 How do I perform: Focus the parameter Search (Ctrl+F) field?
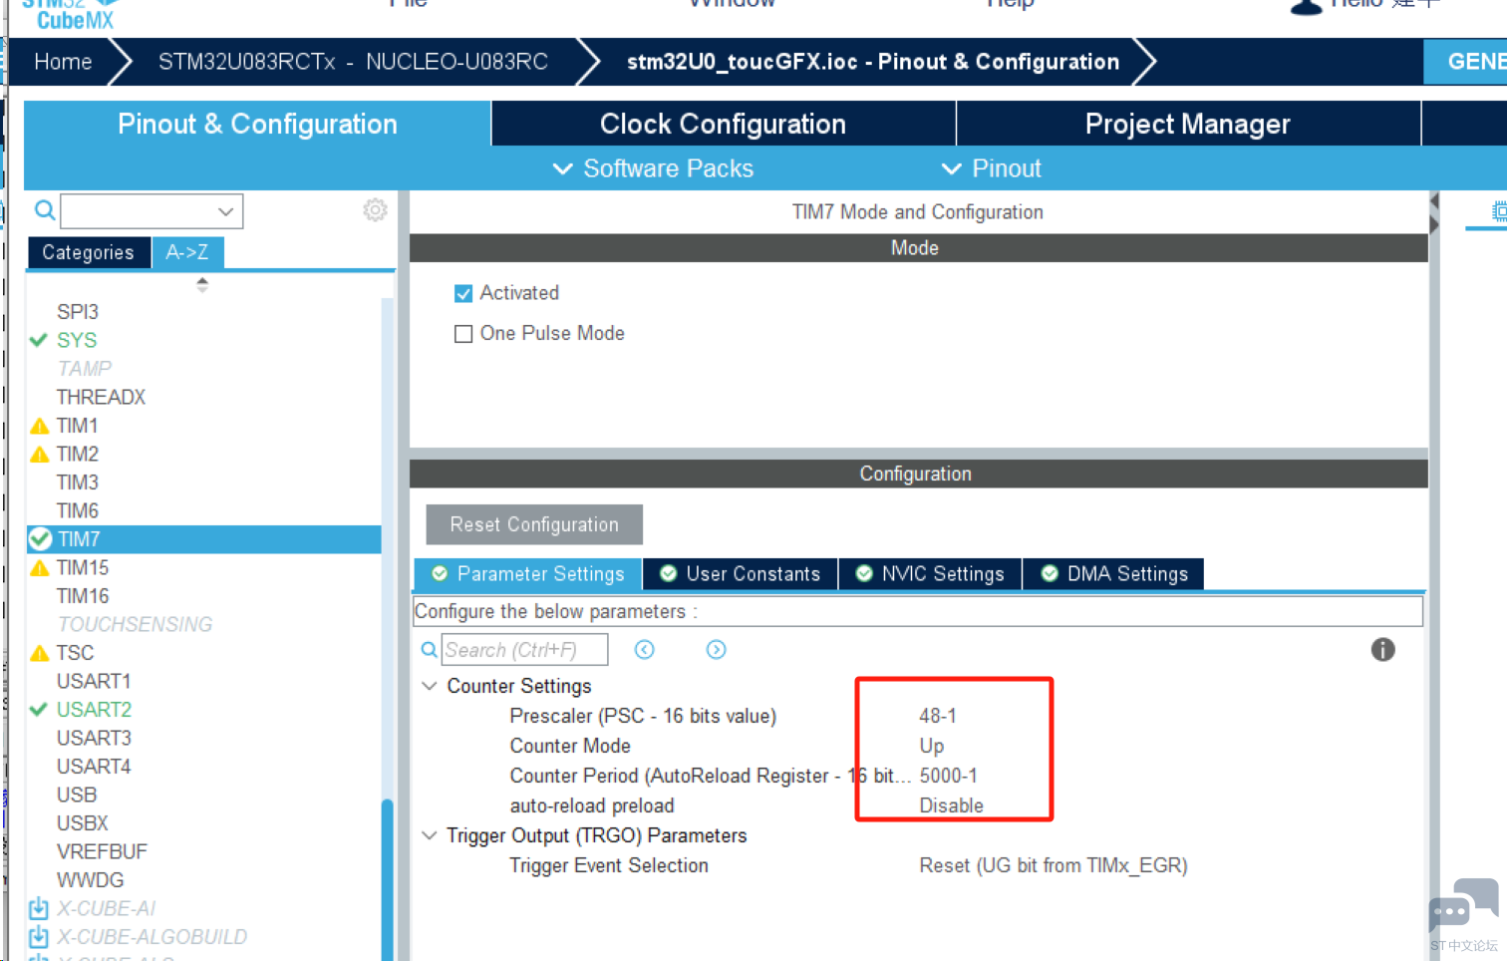[x=524, y=650]
